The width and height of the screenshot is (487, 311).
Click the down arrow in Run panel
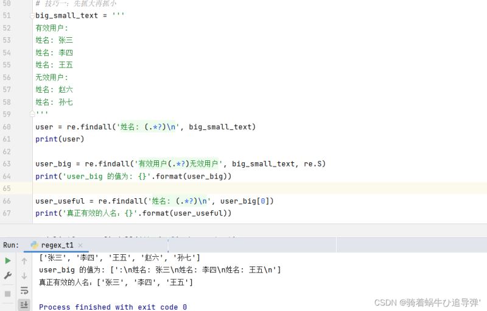point(24,276)
